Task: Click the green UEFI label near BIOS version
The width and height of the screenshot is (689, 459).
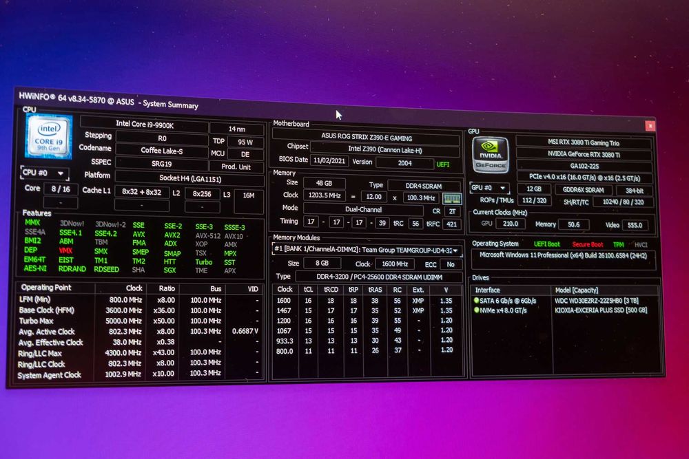Action: click(443, 164)
